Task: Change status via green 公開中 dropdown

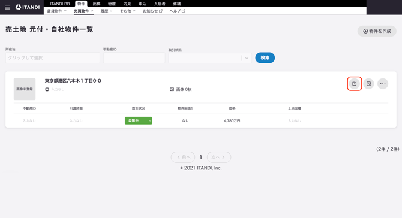Action: 139,120
